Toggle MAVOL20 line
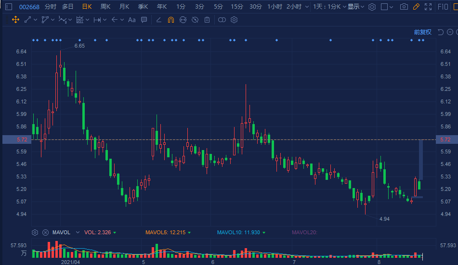 point(304,232)
